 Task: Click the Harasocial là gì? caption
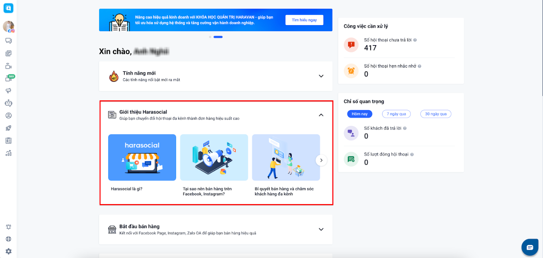tap(127, 189)
